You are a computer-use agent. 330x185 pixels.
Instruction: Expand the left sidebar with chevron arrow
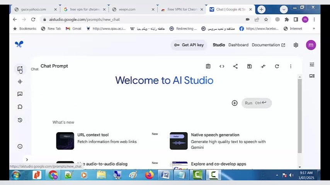pos(27,160)
